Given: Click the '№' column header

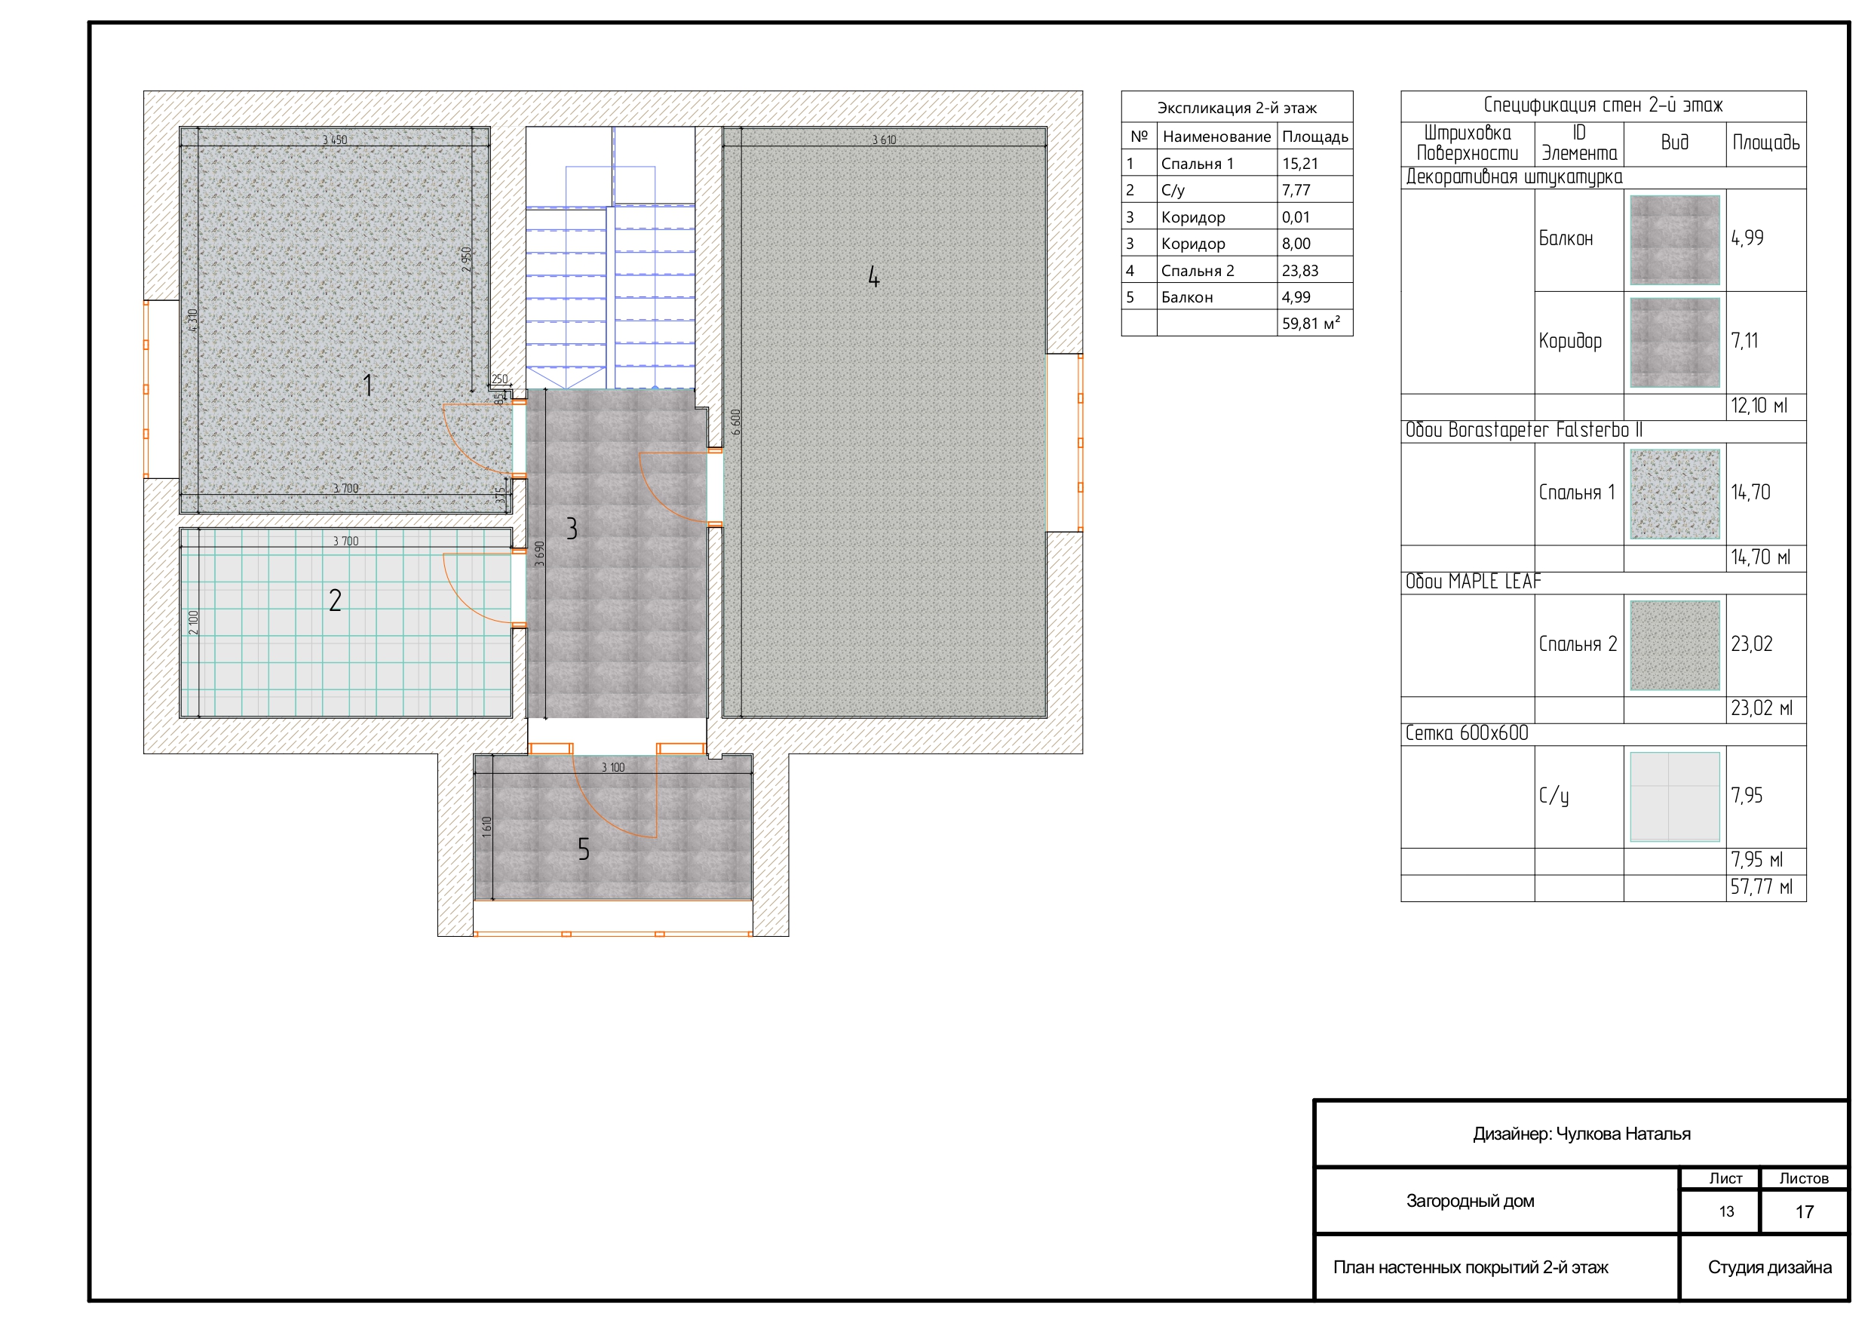Looking at the screenshot, I should click(1139, 136).
